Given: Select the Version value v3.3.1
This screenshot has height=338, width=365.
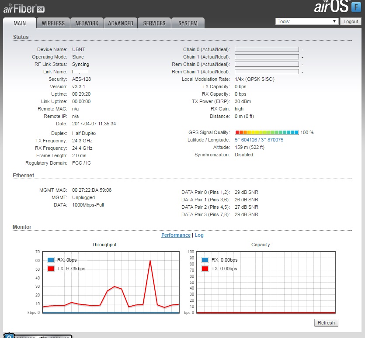Looking at the screenshot, I should (x=78, y=86).
